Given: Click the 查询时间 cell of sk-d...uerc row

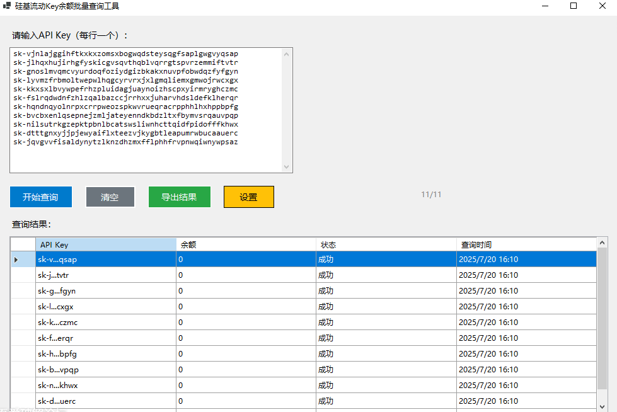Looking at the screenshot, I should tap(526, 401).
